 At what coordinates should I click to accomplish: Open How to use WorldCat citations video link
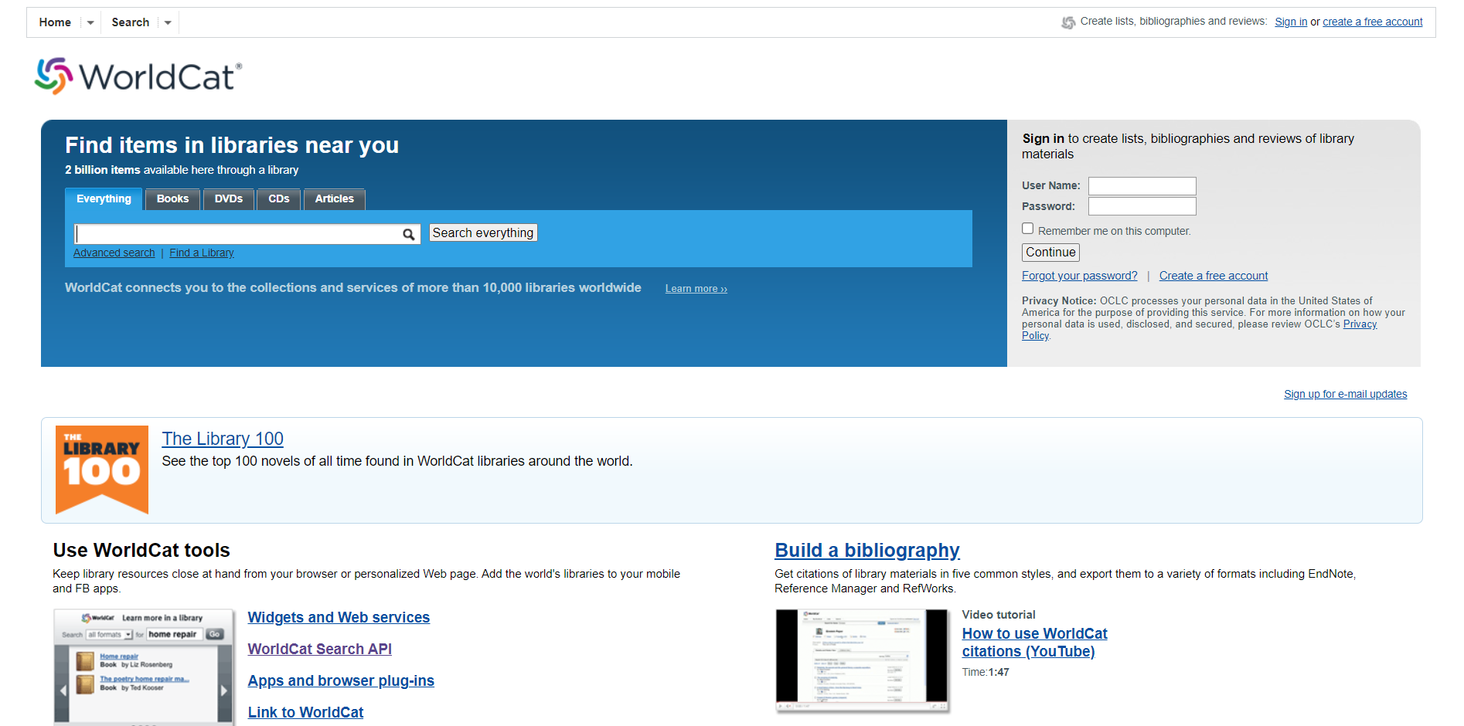click(1034, 643)
